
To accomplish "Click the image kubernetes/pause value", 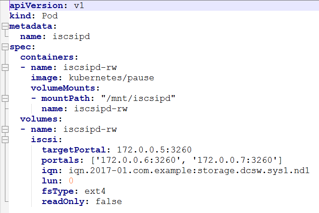I will tap(111, 78).
